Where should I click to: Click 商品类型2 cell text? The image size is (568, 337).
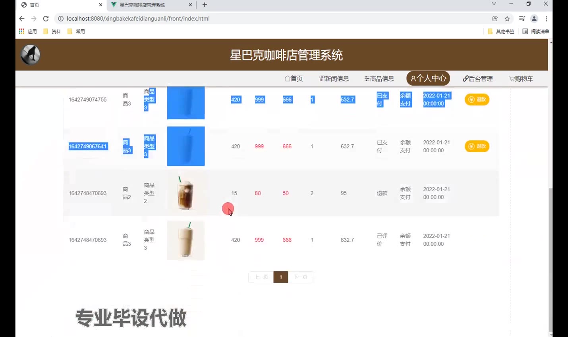click(x=149, y=193)
